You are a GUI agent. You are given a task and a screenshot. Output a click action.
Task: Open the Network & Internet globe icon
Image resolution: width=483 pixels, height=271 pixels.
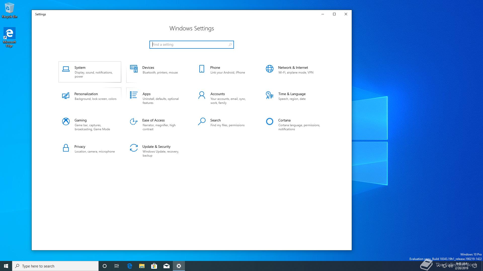270,69
